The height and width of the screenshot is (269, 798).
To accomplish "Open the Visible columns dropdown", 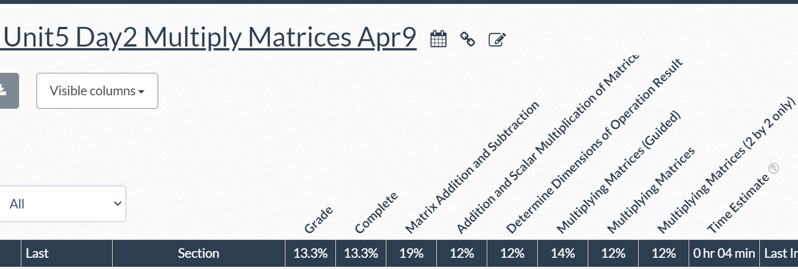I will tap(97, 91).
